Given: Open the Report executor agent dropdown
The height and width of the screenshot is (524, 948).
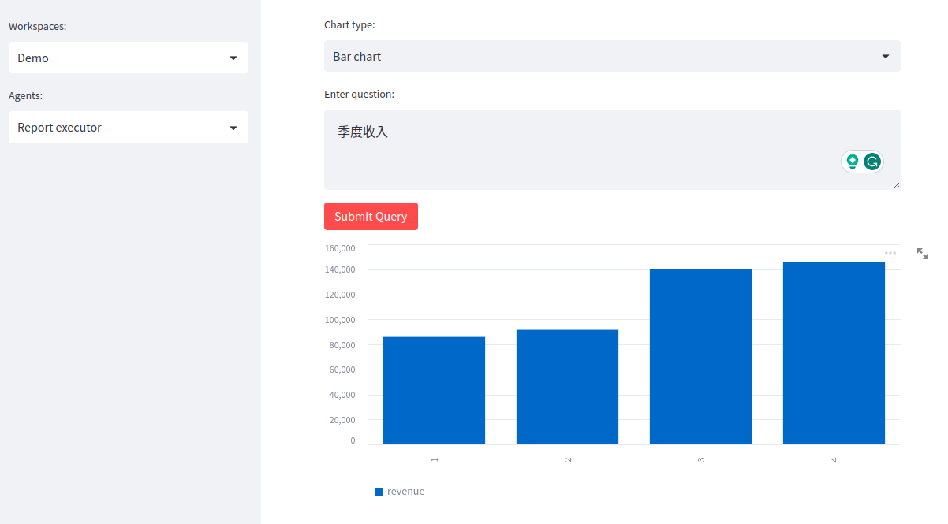Looking at the screenshot, I should (129, 127).
